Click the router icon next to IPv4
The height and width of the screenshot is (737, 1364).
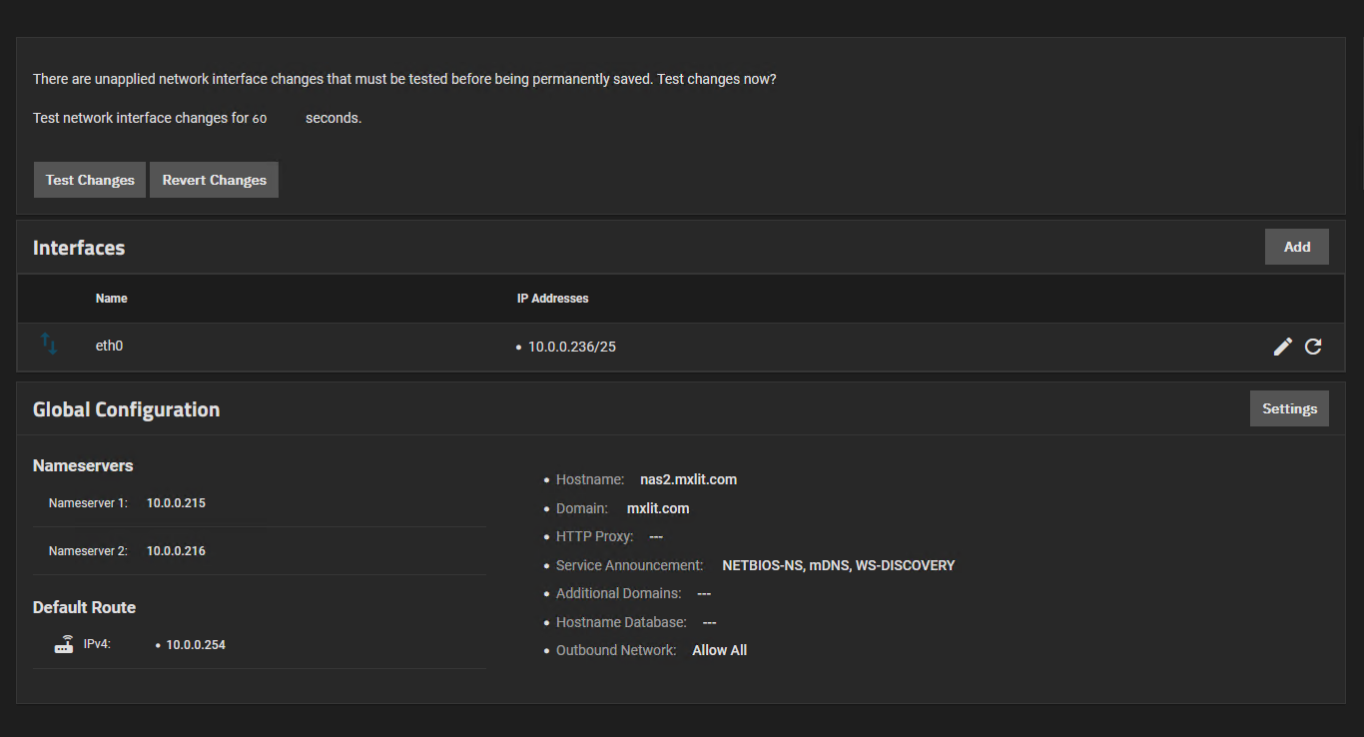(x=63, y=644)
